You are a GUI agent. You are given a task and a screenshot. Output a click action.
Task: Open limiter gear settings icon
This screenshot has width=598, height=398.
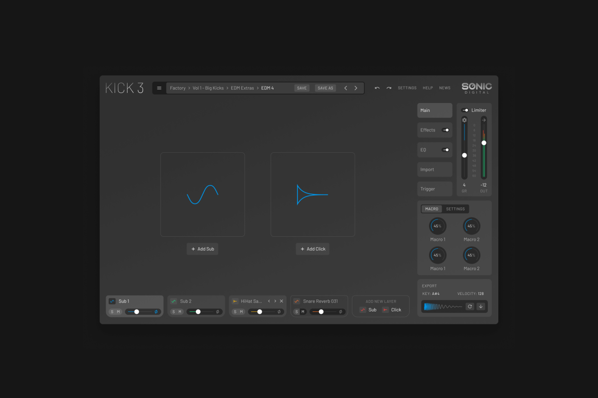(x=464, y=120)
